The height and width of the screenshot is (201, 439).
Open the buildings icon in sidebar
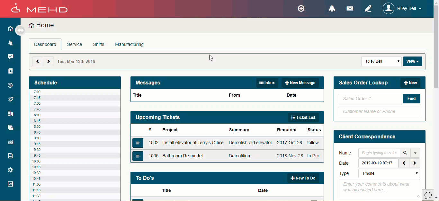point(10,113)
